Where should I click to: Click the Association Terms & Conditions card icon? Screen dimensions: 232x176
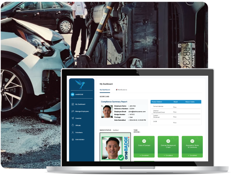coord(192,141)
